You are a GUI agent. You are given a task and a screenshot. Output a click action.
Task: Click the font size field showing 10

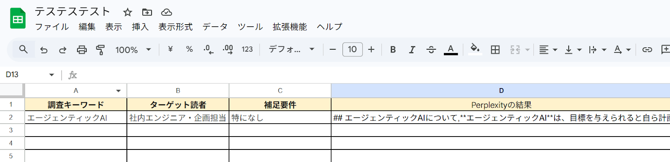click(352, 49)
